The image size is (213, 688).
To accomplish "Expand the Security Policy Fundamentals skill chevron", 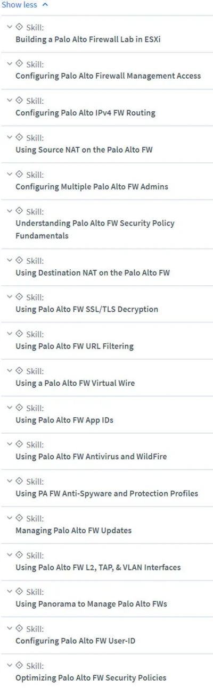I will pyautogui.click(x=10, y=211).
